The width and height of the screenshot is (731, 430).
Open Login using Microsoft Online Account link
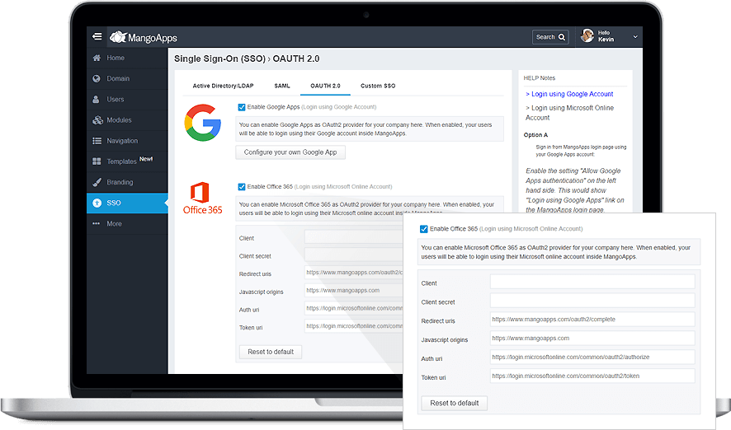tap(569, 113)
